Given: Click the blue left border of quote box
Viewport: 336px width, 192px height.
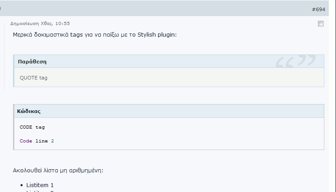Looking at the screenshot, I should tap(14, 71).
